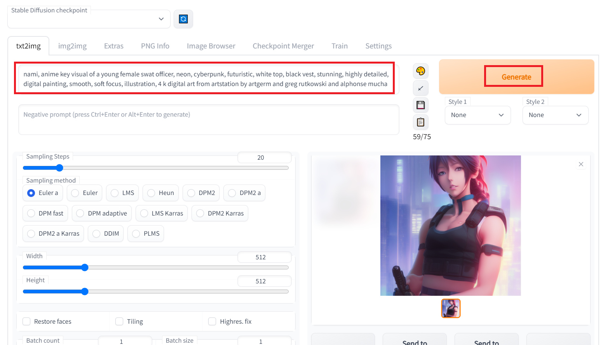The width and height of the screenshot is (603, 345).
Task: Close the generated image preview
Action: (581, 164)
